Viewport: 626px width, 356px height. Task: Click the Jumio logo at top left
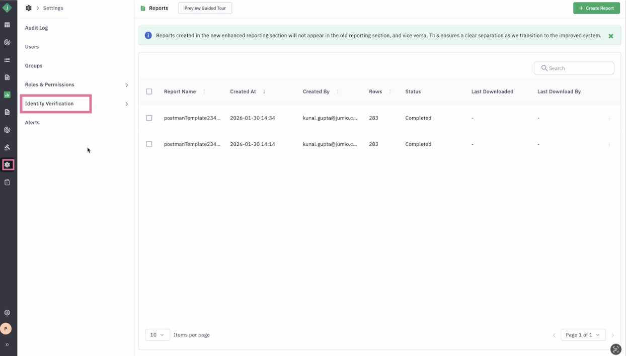pos(7,8)
